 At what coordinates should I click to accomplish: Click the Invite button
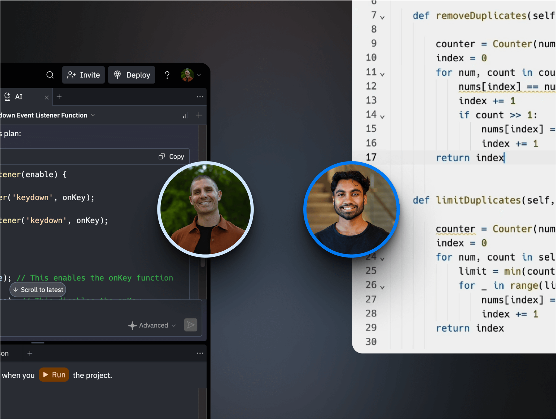[83, 75]
